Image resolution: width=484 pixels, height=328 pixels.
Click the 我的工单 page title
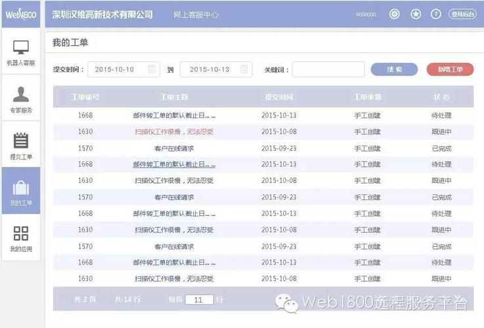click(x=70, y=43)
